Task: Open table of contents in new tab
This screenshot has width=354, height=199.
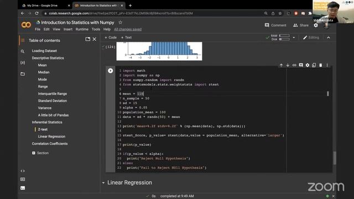Action: tap(87, 39)
